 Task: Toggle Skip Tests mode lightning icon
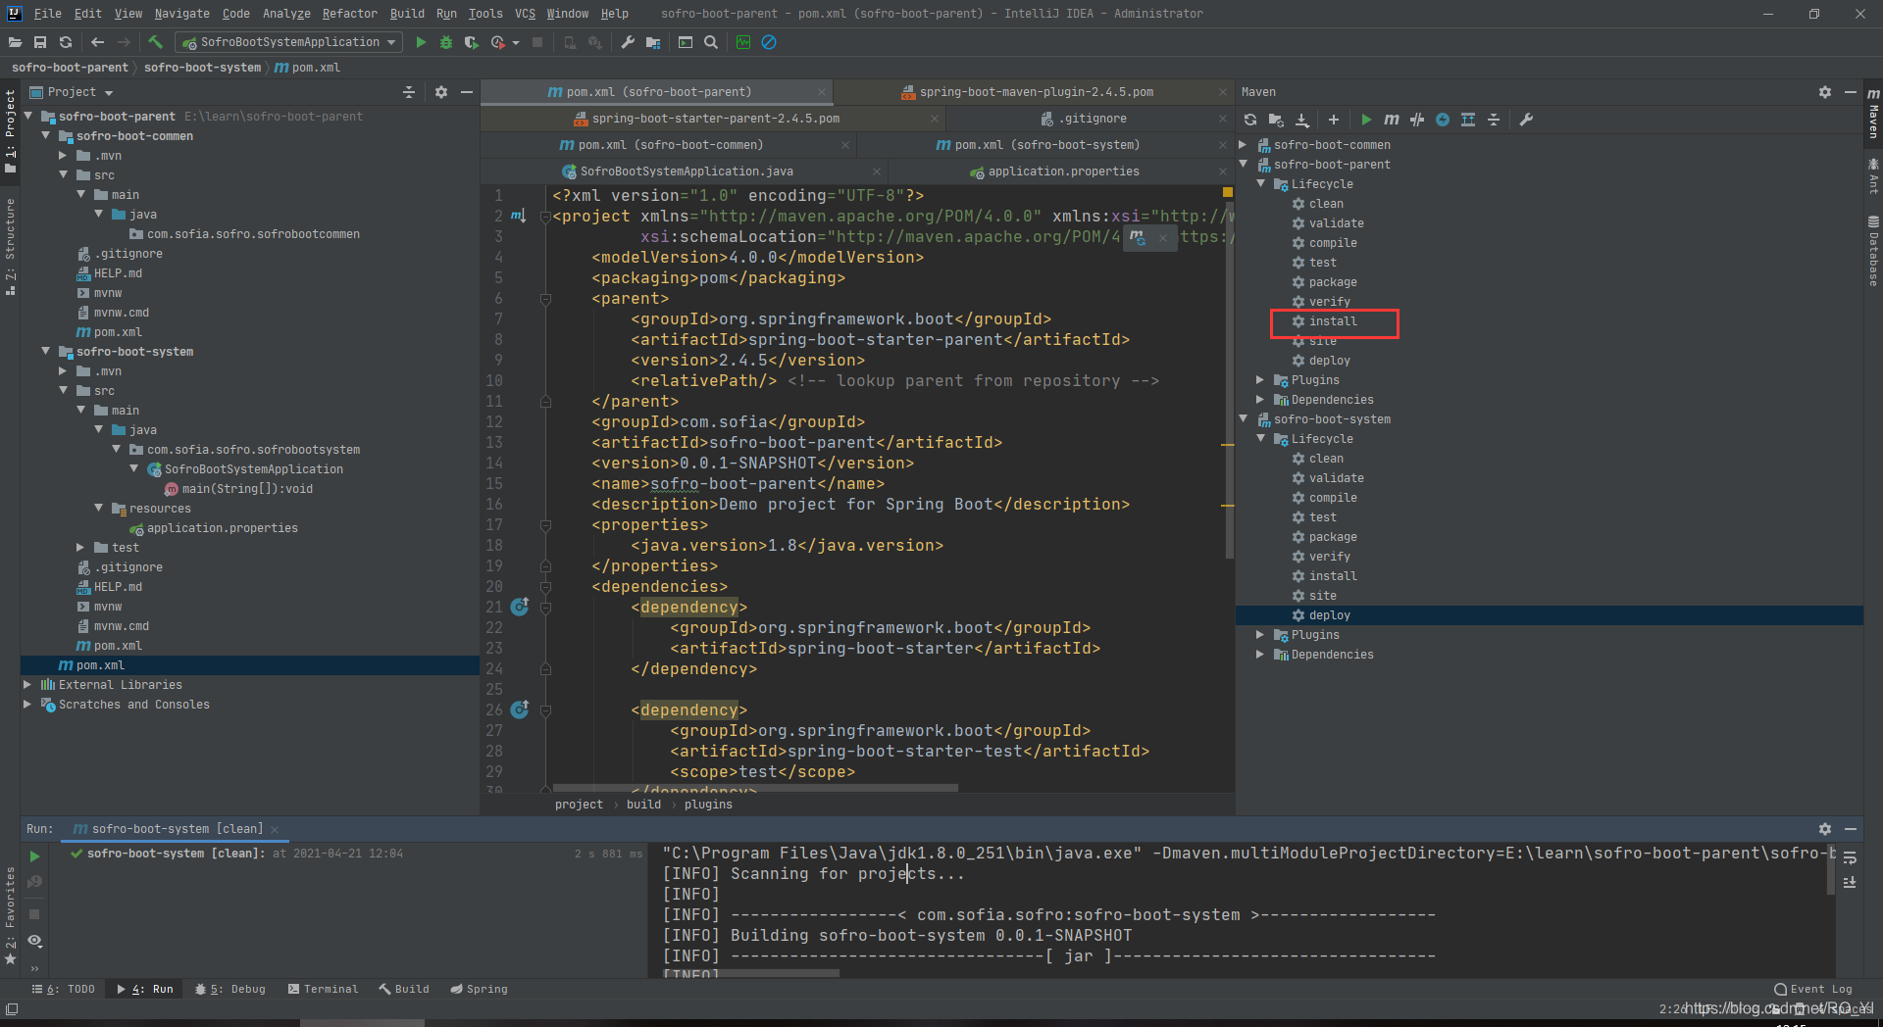point(1443,120)
